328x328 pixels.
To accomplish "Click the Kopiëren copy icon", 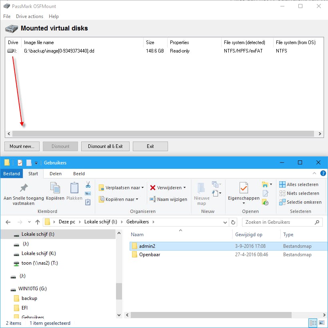I will tap(55, 188).
